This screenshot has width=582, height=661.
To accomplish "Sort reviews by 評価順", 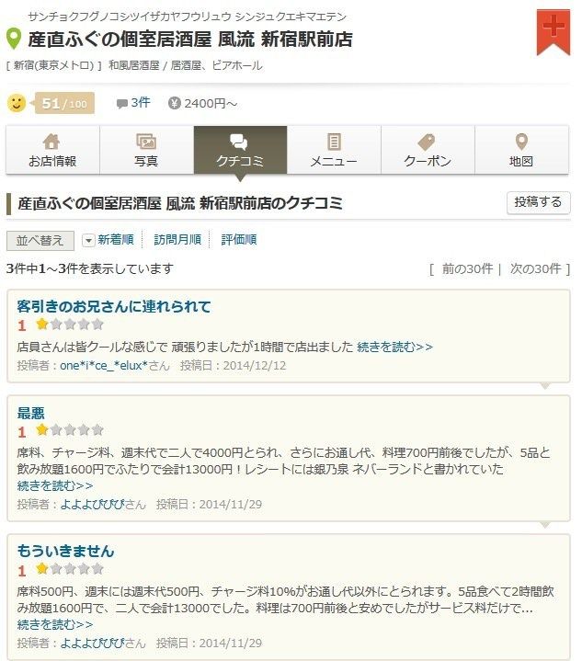I will click(x=239, y=240).
